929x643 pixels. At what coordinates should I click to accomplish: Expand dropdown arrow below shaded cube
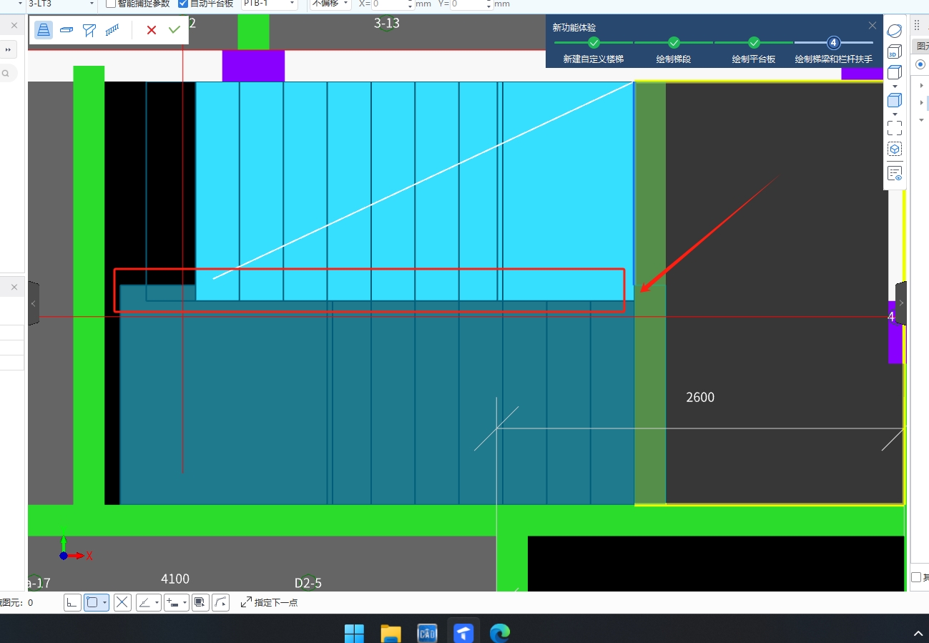(x=895, y=114)
